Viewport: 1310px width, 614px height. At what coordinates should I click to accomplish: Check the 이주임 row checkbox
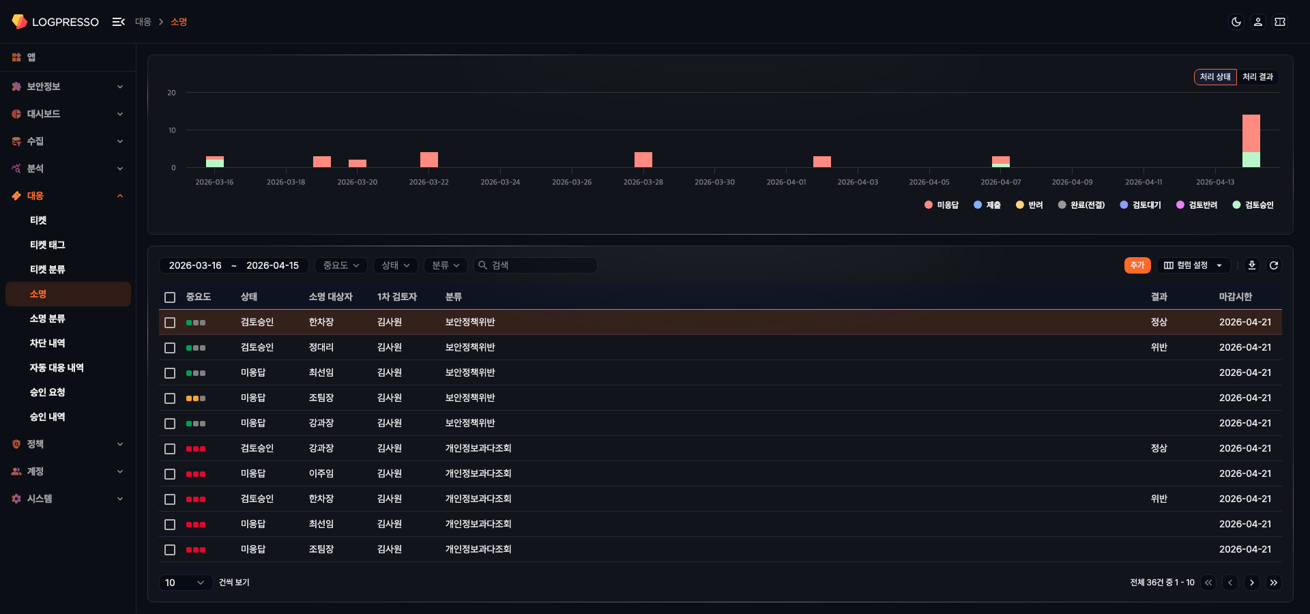(170, 474)
